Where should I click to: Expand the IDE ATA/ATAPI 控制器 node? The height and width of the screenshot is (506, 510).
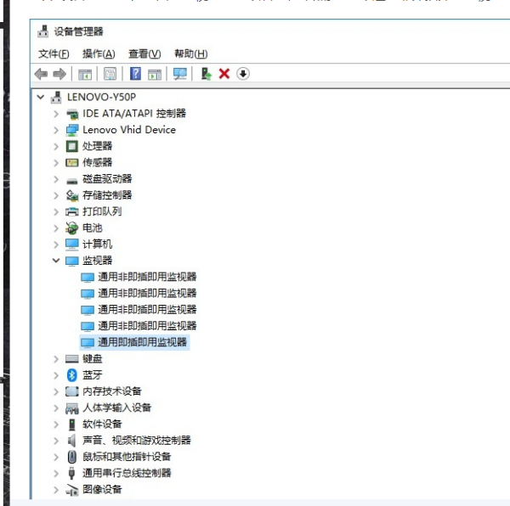56,114
